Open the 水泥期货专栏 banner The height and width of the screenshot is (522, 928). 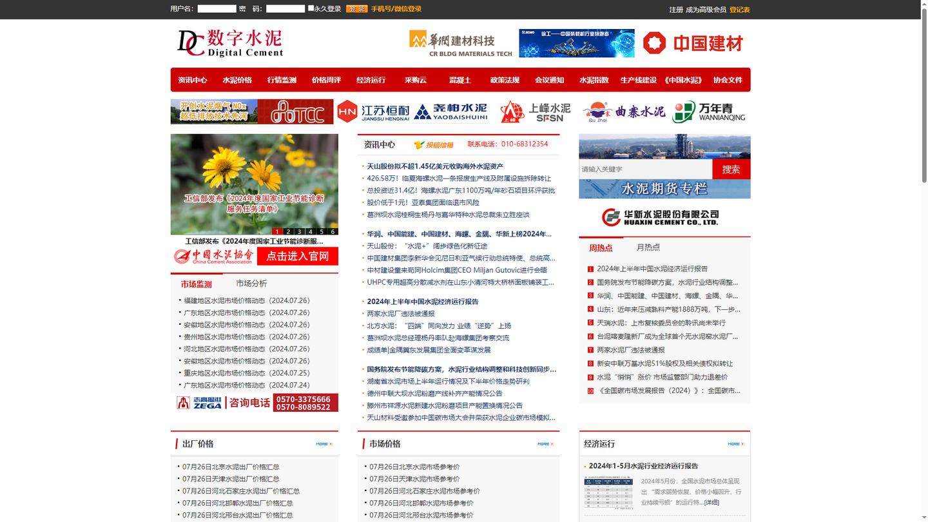[x=664, y=189]
